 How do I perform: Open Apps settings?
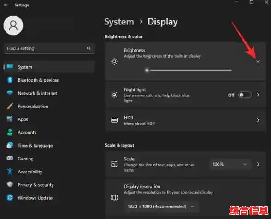(49, 119)
